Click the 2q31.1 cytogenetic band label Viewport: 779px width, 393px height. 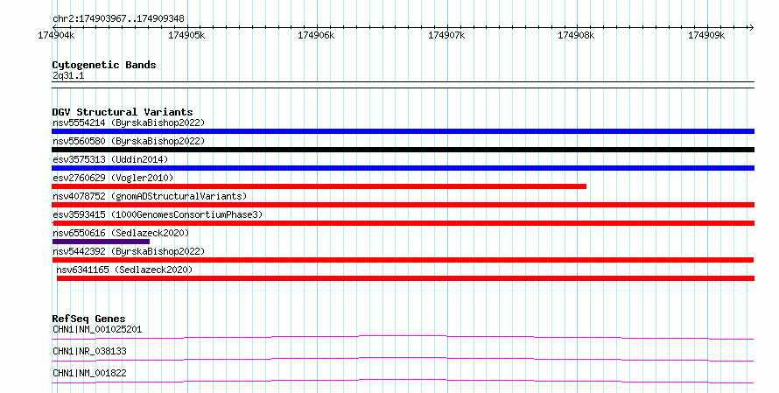(x=68, y=76)
